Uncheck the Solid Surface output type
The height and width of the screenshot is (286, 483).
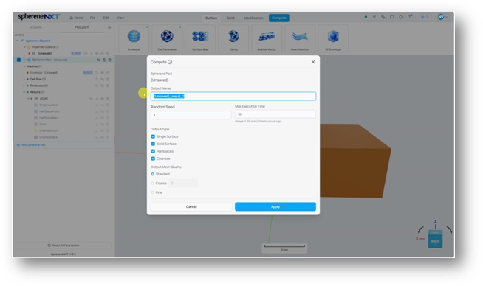coord(153,144)
